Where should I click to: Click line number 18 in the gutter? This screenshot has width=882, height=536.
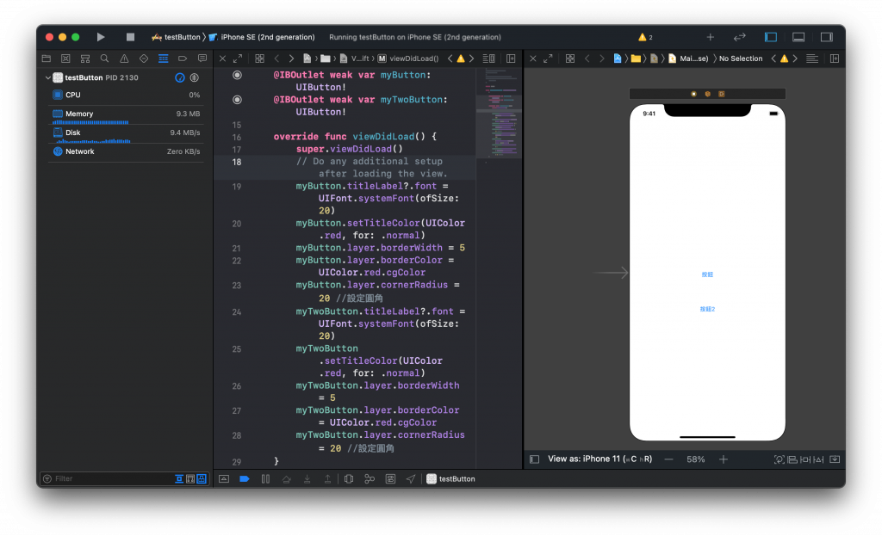click(x=237, y=162)
